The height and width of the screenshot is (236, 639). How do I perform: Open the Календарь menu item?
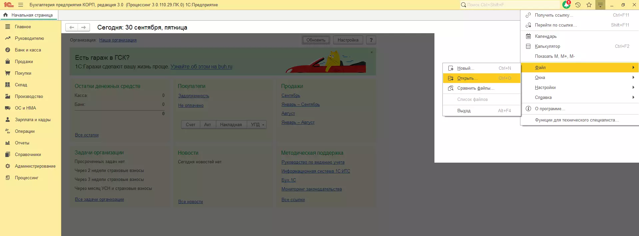click(x=580, y=37)
